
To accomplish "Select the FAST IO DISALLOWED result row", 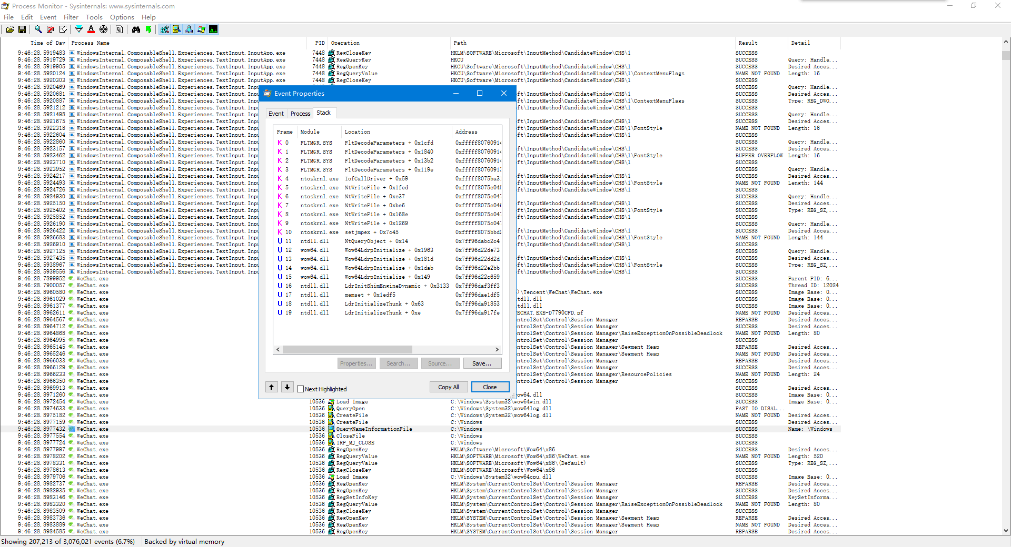I will coord(420,409).
